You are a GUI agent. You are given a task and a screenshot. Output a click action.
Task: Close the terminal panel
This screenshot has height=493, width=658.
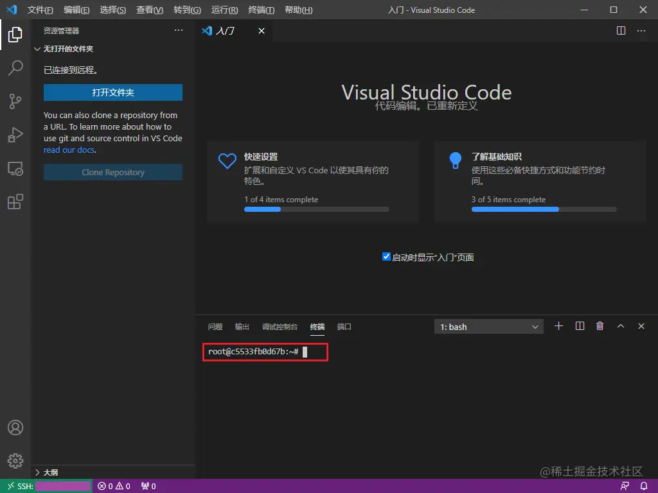click(641, 326)
